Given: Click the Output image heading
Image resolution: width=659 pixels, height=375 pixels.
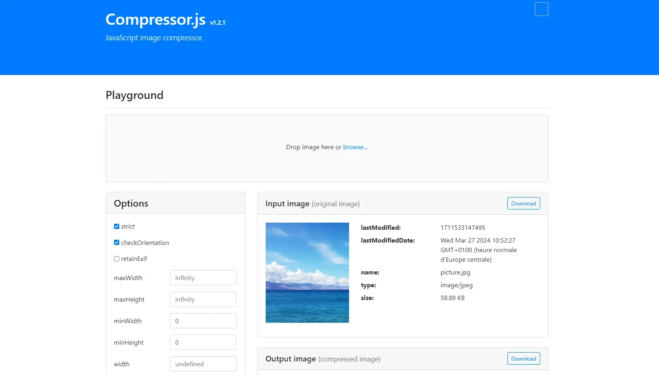Looking at the screenshot, I should 323,359.
